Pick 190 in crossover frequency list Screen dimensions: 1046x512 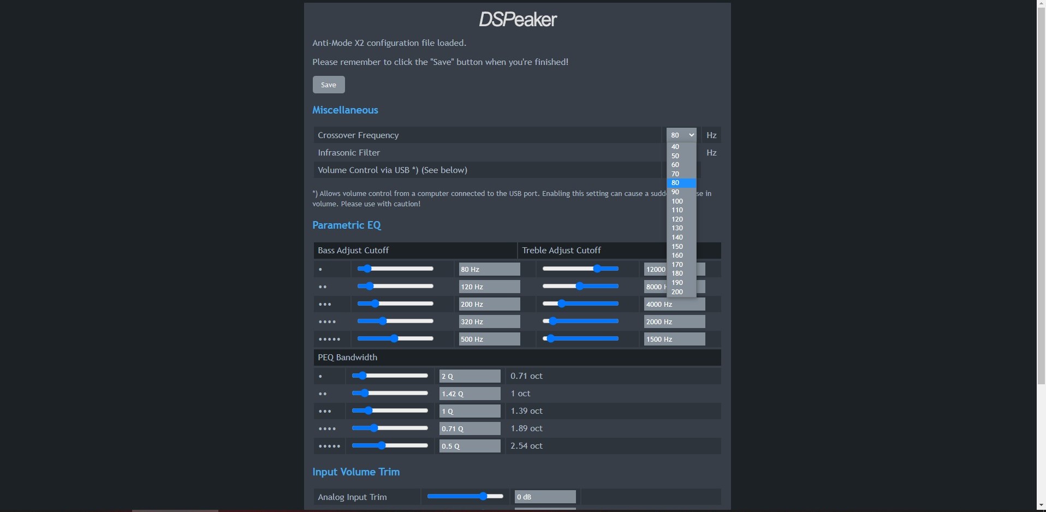681,283
